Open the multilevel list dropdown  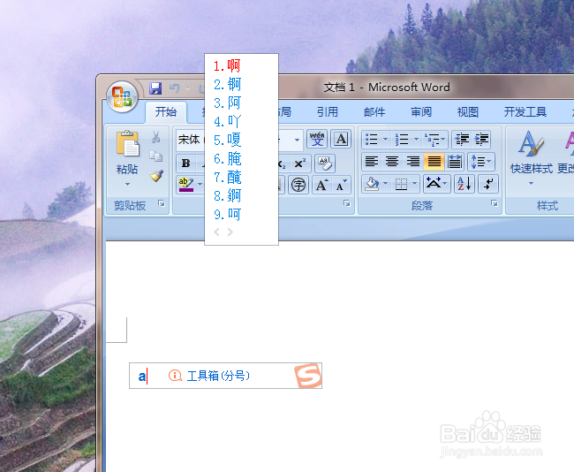click(x=443, y=140)
